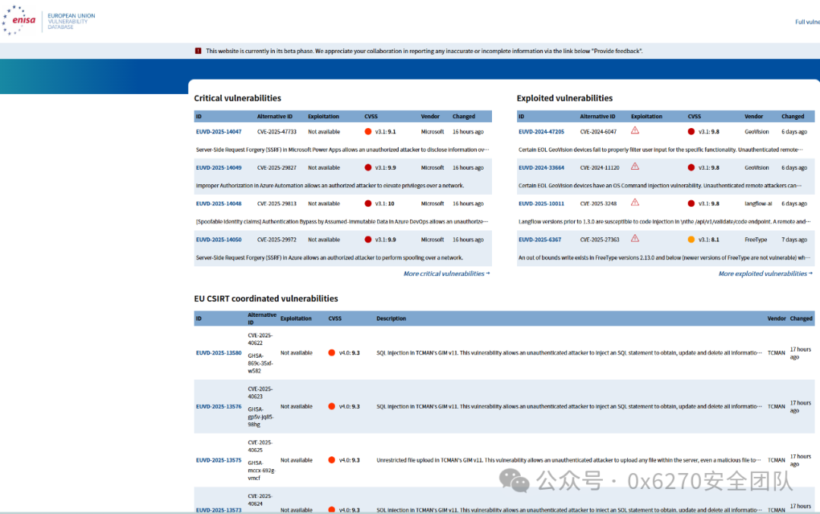Click the 7 days ago changed cell

click(x=794, y=240)
